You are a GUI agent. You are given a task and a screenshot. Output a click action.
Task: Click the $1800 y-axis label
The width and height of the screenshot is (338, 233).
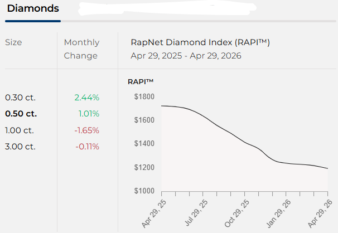pos(144,97)
